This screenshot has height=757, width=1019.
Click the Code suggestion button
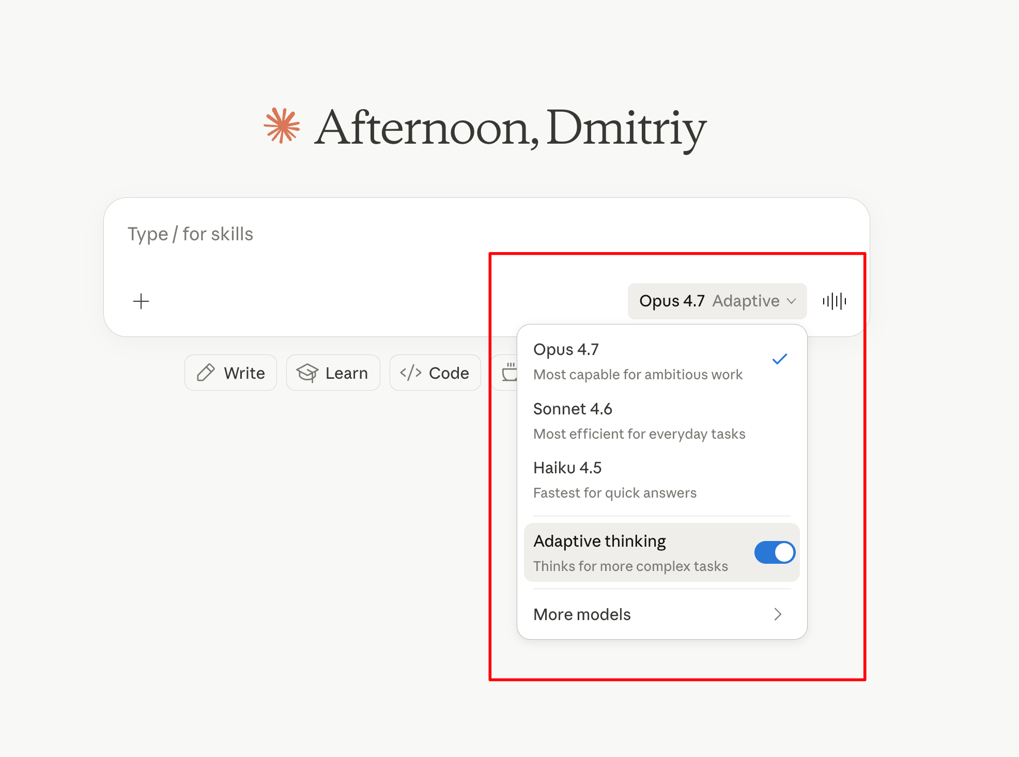435,373
